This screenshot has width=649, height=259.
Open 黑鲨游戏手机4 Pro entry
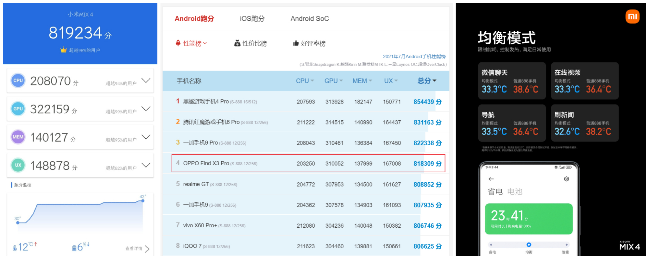(x=206, y=102)
